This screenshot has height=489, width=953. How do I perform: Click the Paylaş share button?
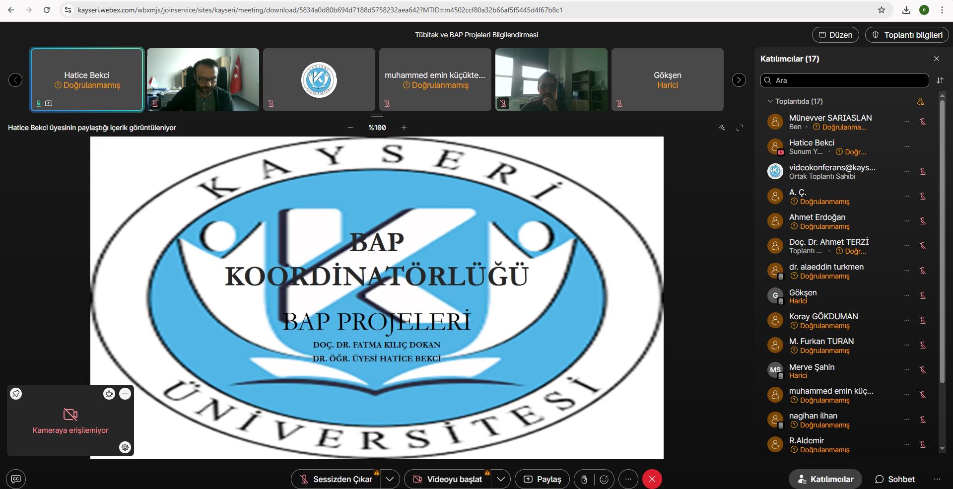pyautogui.click(x=543, y=479)
